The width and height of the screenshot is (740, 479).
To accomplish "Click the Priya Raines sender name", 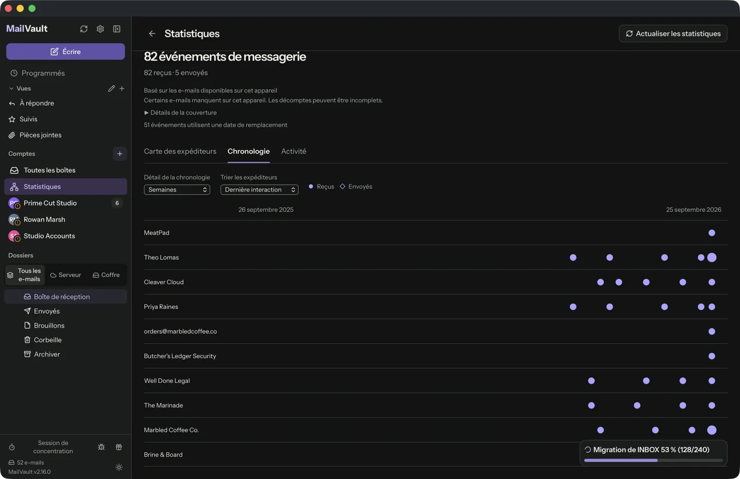I will click(x=161, y=307).
